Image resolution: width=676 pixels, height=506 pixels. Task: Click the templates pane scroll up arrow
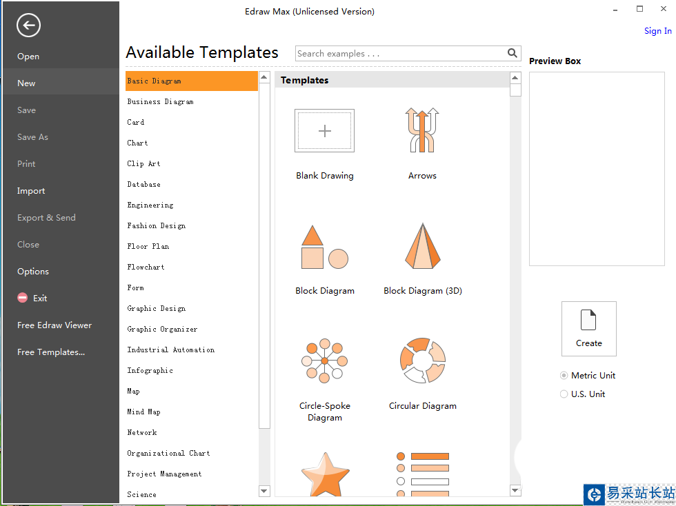[515, 78]
